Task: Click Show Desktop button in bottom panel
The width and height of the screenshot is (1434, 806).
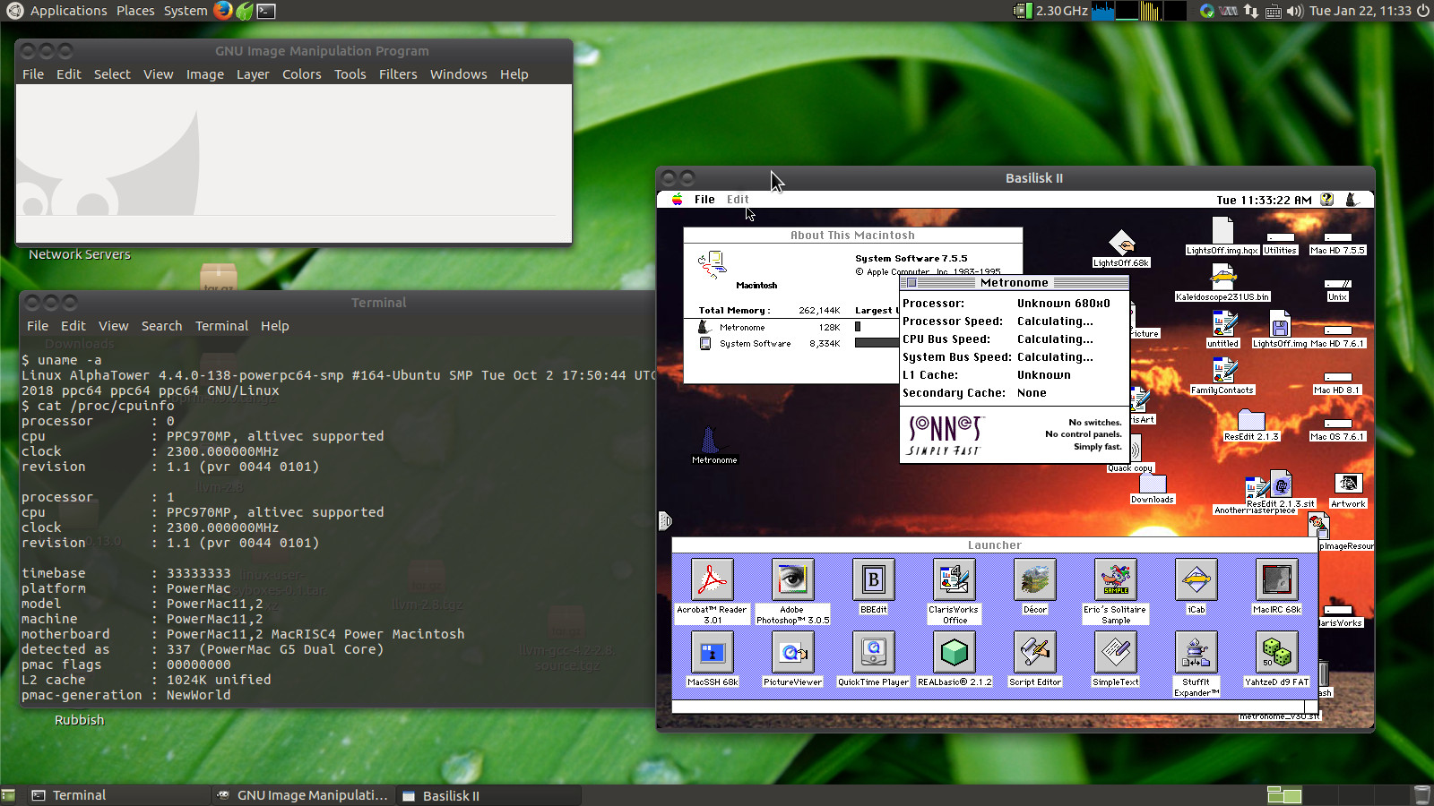Action: pos(9,795)
